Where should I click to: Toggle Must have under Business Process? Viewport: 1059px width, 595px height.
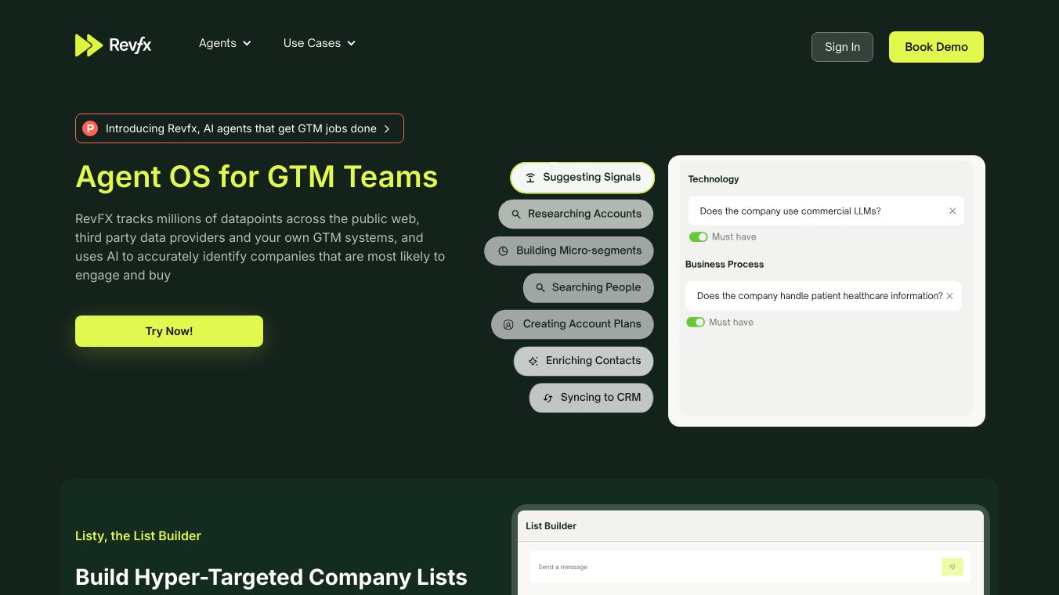pyautogui.click(x=696, y=323)
